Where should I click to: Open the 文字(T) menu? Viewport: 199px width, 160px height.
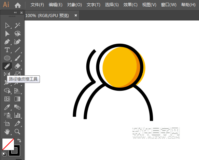94,5
